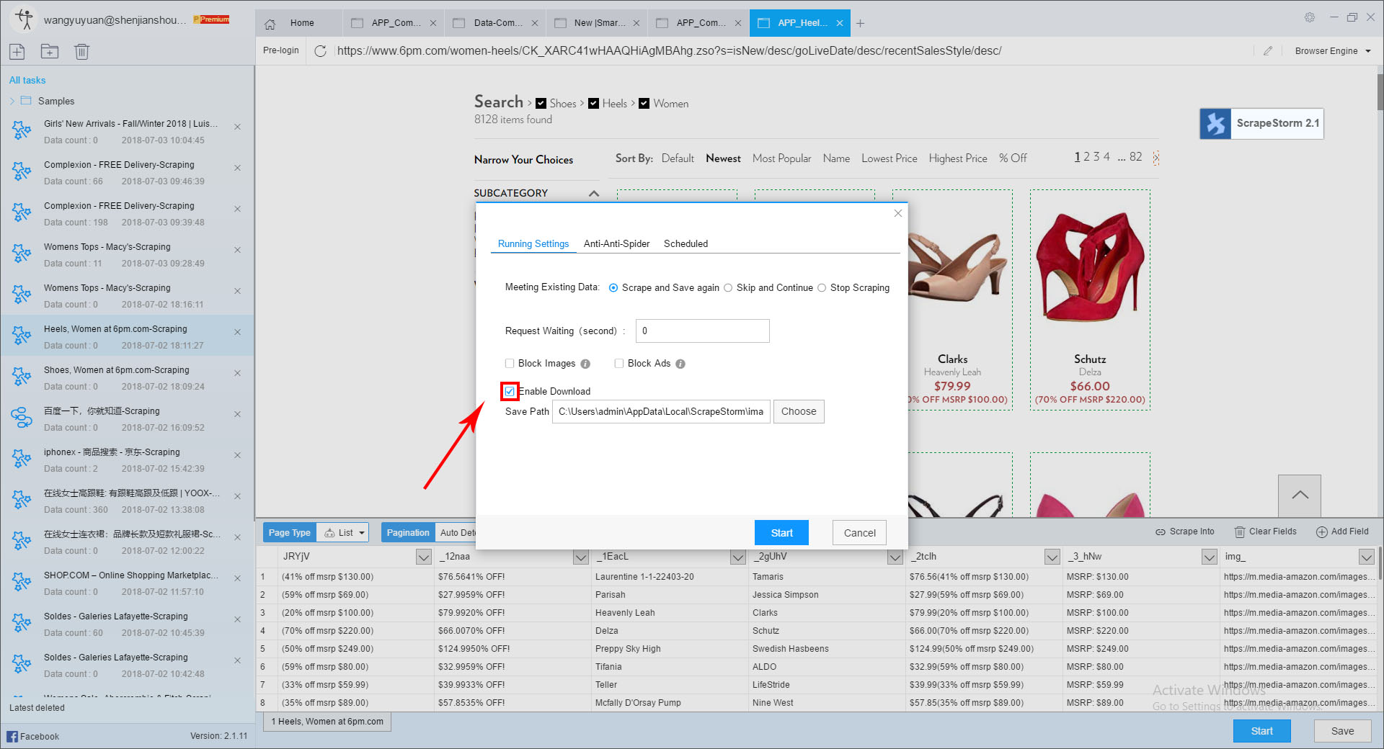Image resolution: width=1384 pixels, height=749 pixels.
Task: Delete the Girls' New Arrivals task
Action: click(237, 127)
